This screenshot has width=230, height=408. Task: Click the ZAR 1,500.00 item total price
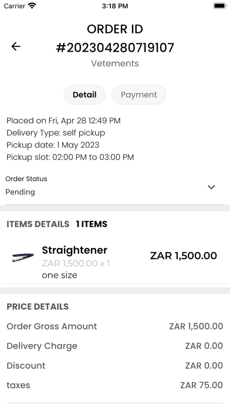click(184, 256)
